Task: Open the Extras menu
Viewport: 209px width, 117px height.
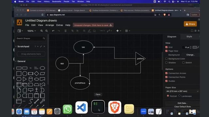Action: point(59,25)
